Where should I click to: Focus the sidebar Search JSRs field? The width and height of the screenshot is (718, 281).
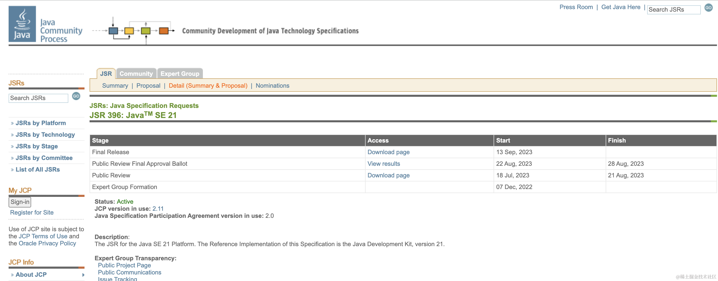tap(38, 98)
